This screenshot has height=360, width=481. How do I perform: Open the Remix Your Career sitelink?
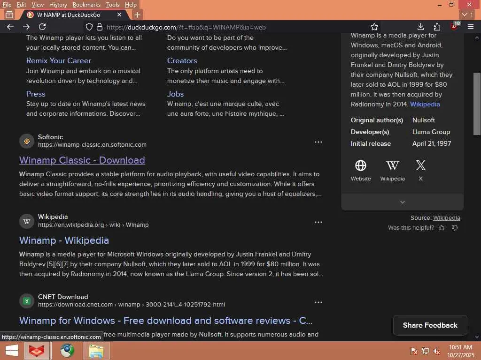point(59,60)
